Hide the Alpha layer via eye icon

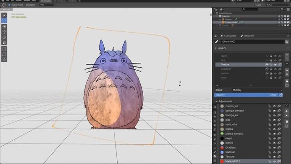276,56
